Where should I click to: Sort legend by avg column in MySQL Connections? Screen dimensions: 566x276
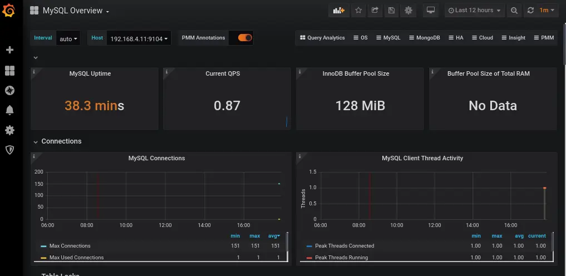[274, 236]
